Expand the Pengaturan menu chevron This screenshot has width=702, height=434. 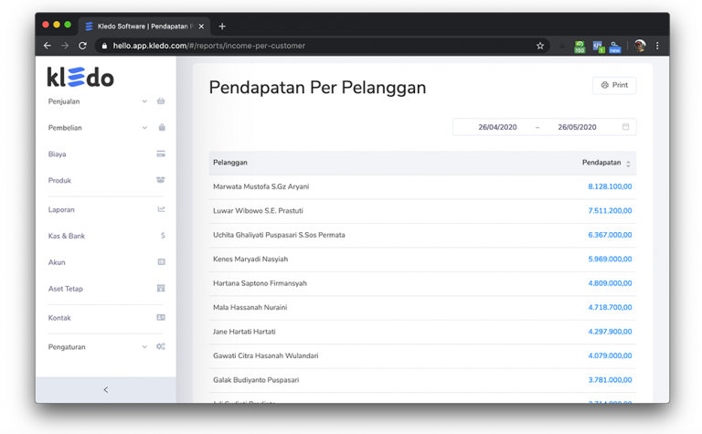[x=144, y=347]
